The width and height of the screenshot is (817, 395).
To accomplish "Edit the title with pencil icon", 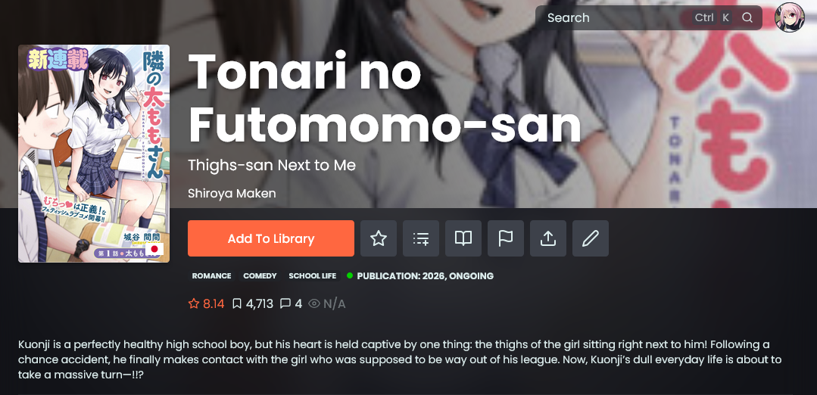I will point(591,238).
